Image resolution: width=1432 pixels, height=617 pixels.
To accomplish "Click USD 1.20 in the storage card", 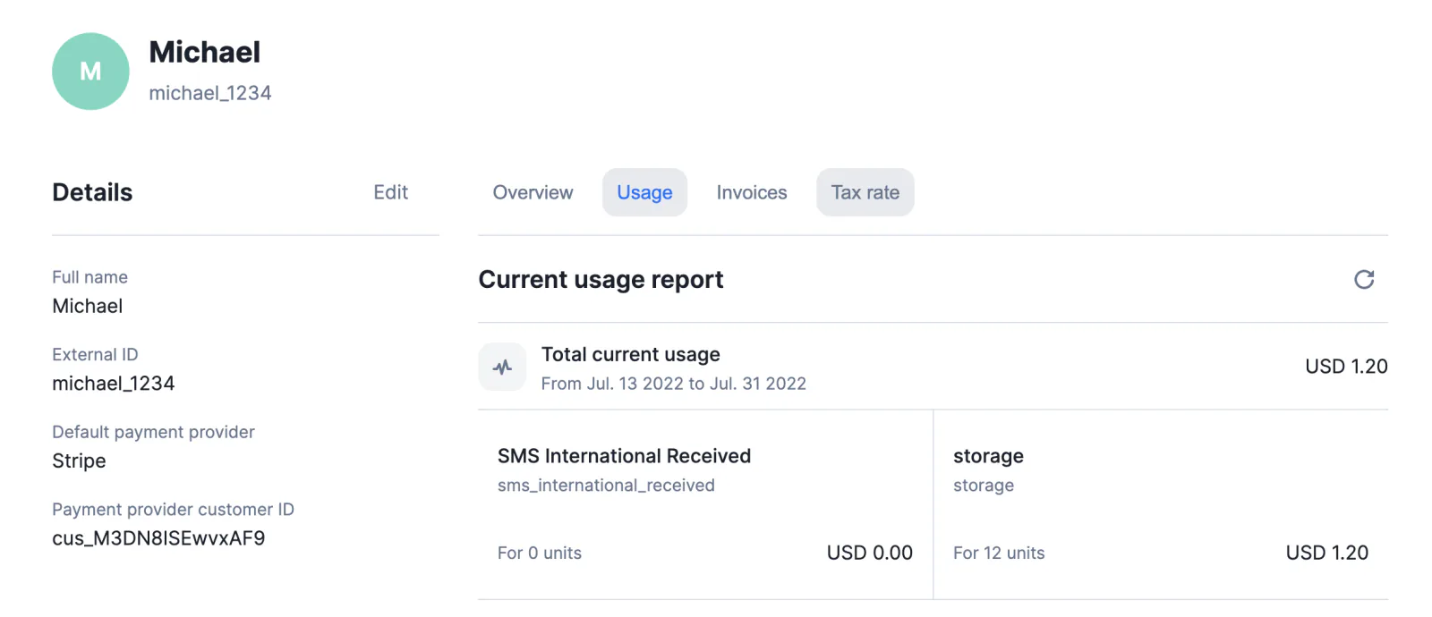I will click(x=1327, y=554).
